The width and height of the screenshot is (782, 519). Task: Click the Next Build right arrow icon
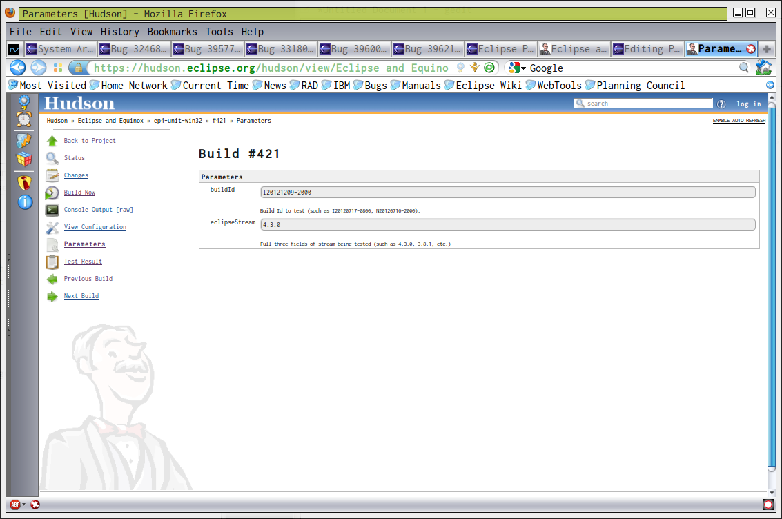pyautogui.click(x=52, y=297)
